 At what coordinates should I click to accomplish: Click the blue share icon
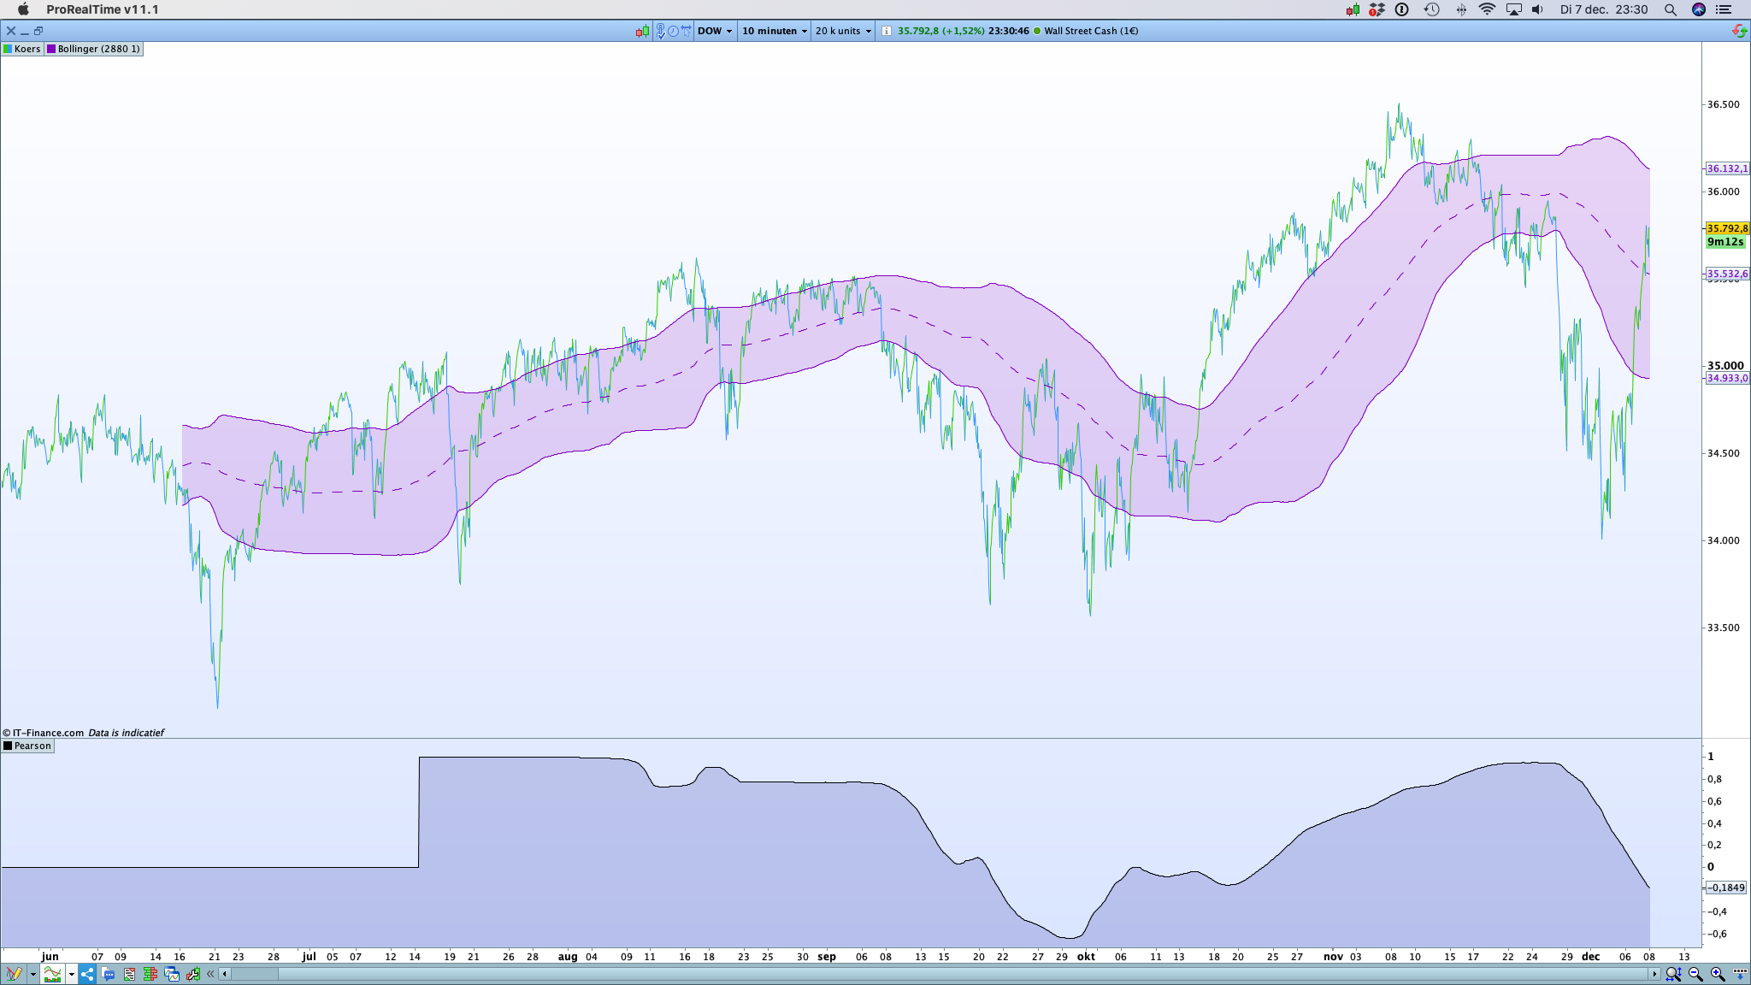coord(87,974)
